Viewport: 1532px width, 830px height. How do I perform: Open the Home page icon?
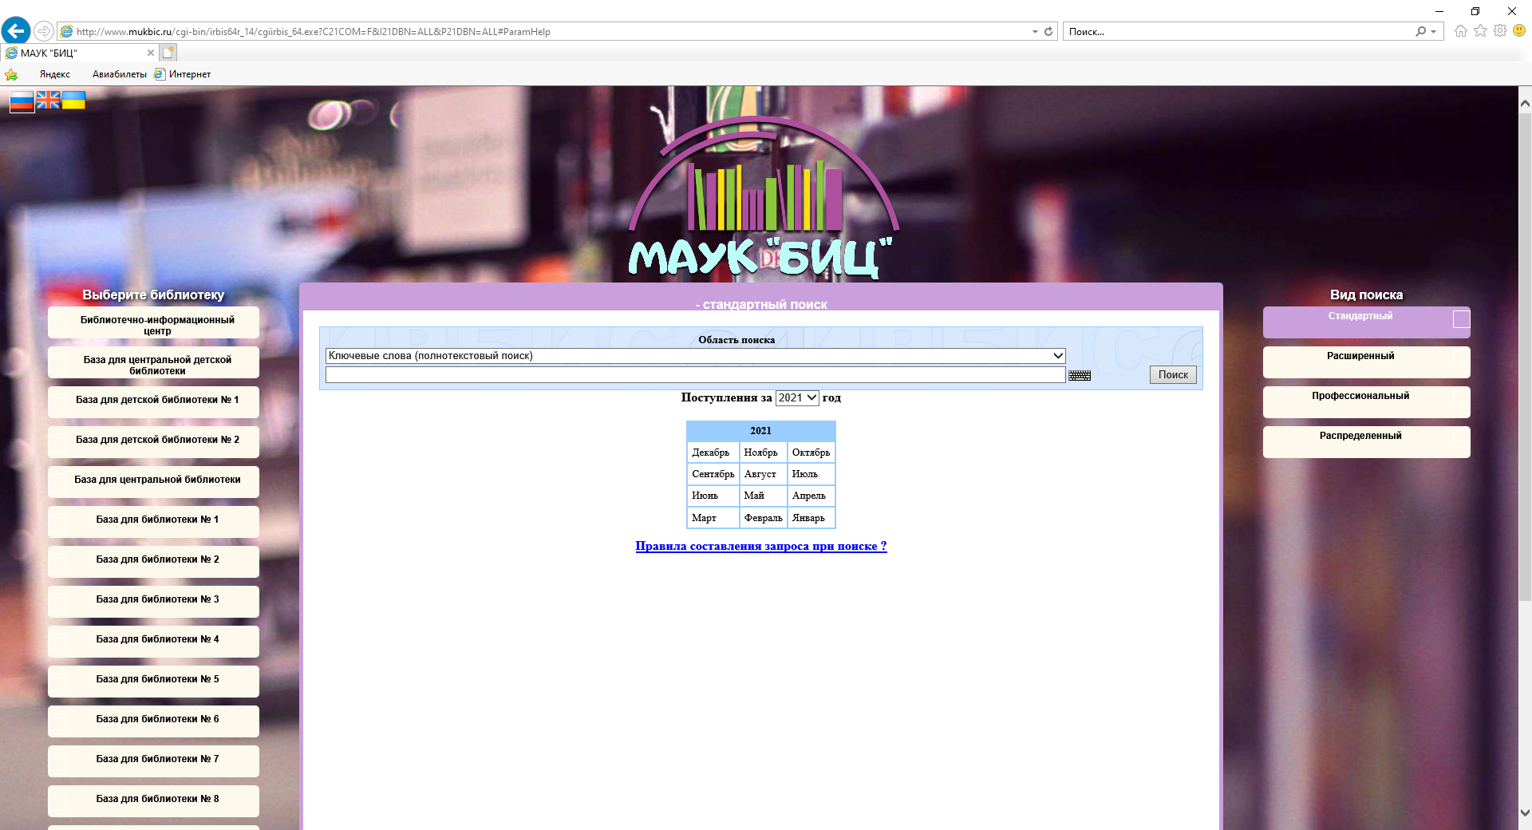coord(1460,31)
